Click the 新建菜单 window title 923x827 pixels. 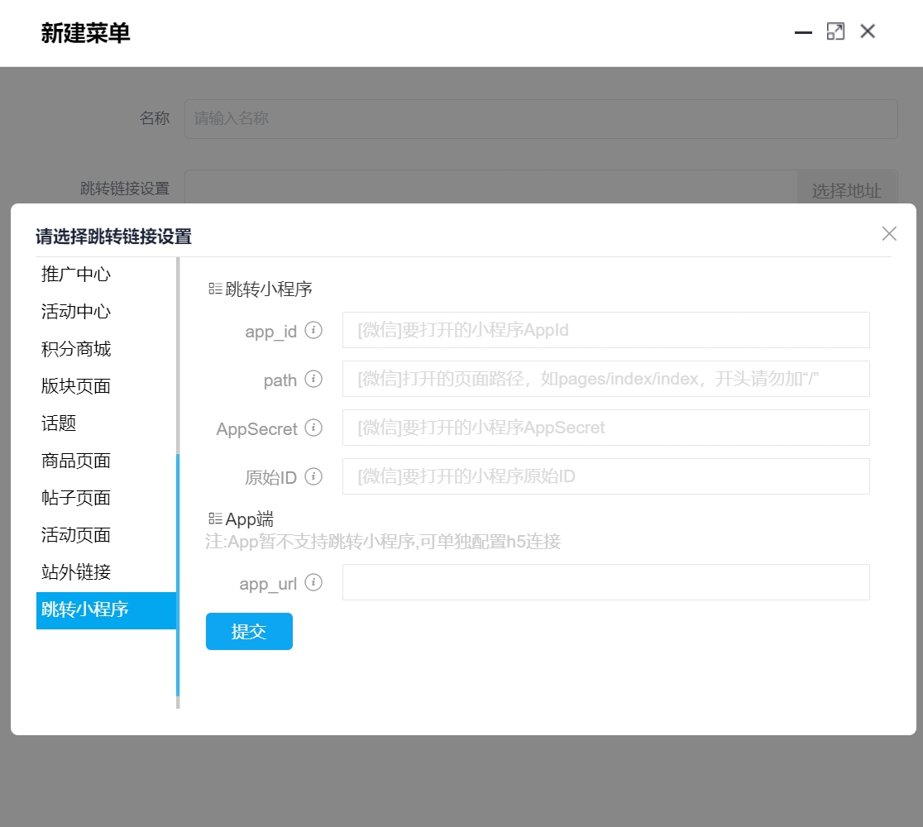tap(85, 33)
